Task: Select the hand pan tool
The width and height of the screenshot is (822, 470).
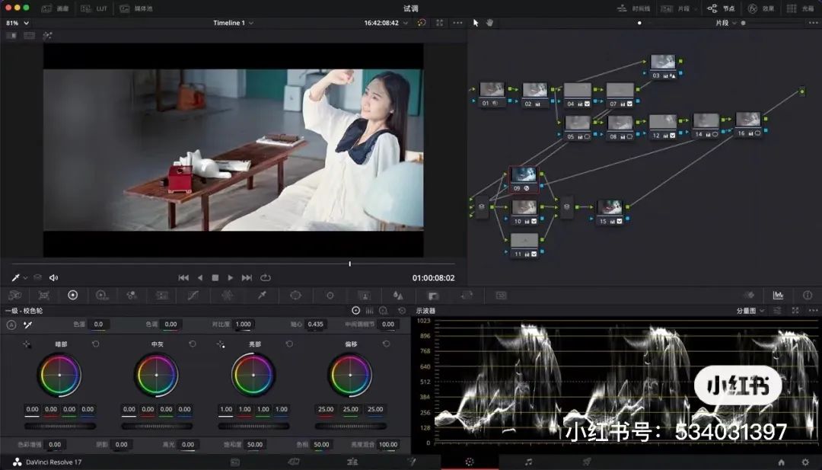Action: pos(489,23)
